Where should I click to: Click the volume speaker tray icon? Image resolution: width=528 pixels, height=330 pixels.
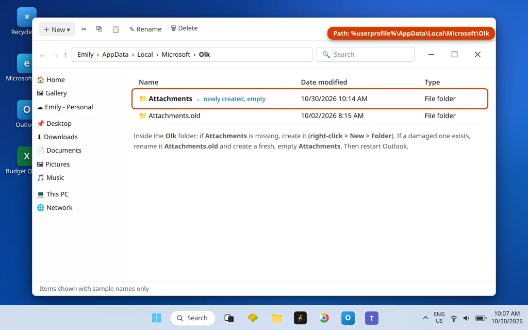(466, 318)
